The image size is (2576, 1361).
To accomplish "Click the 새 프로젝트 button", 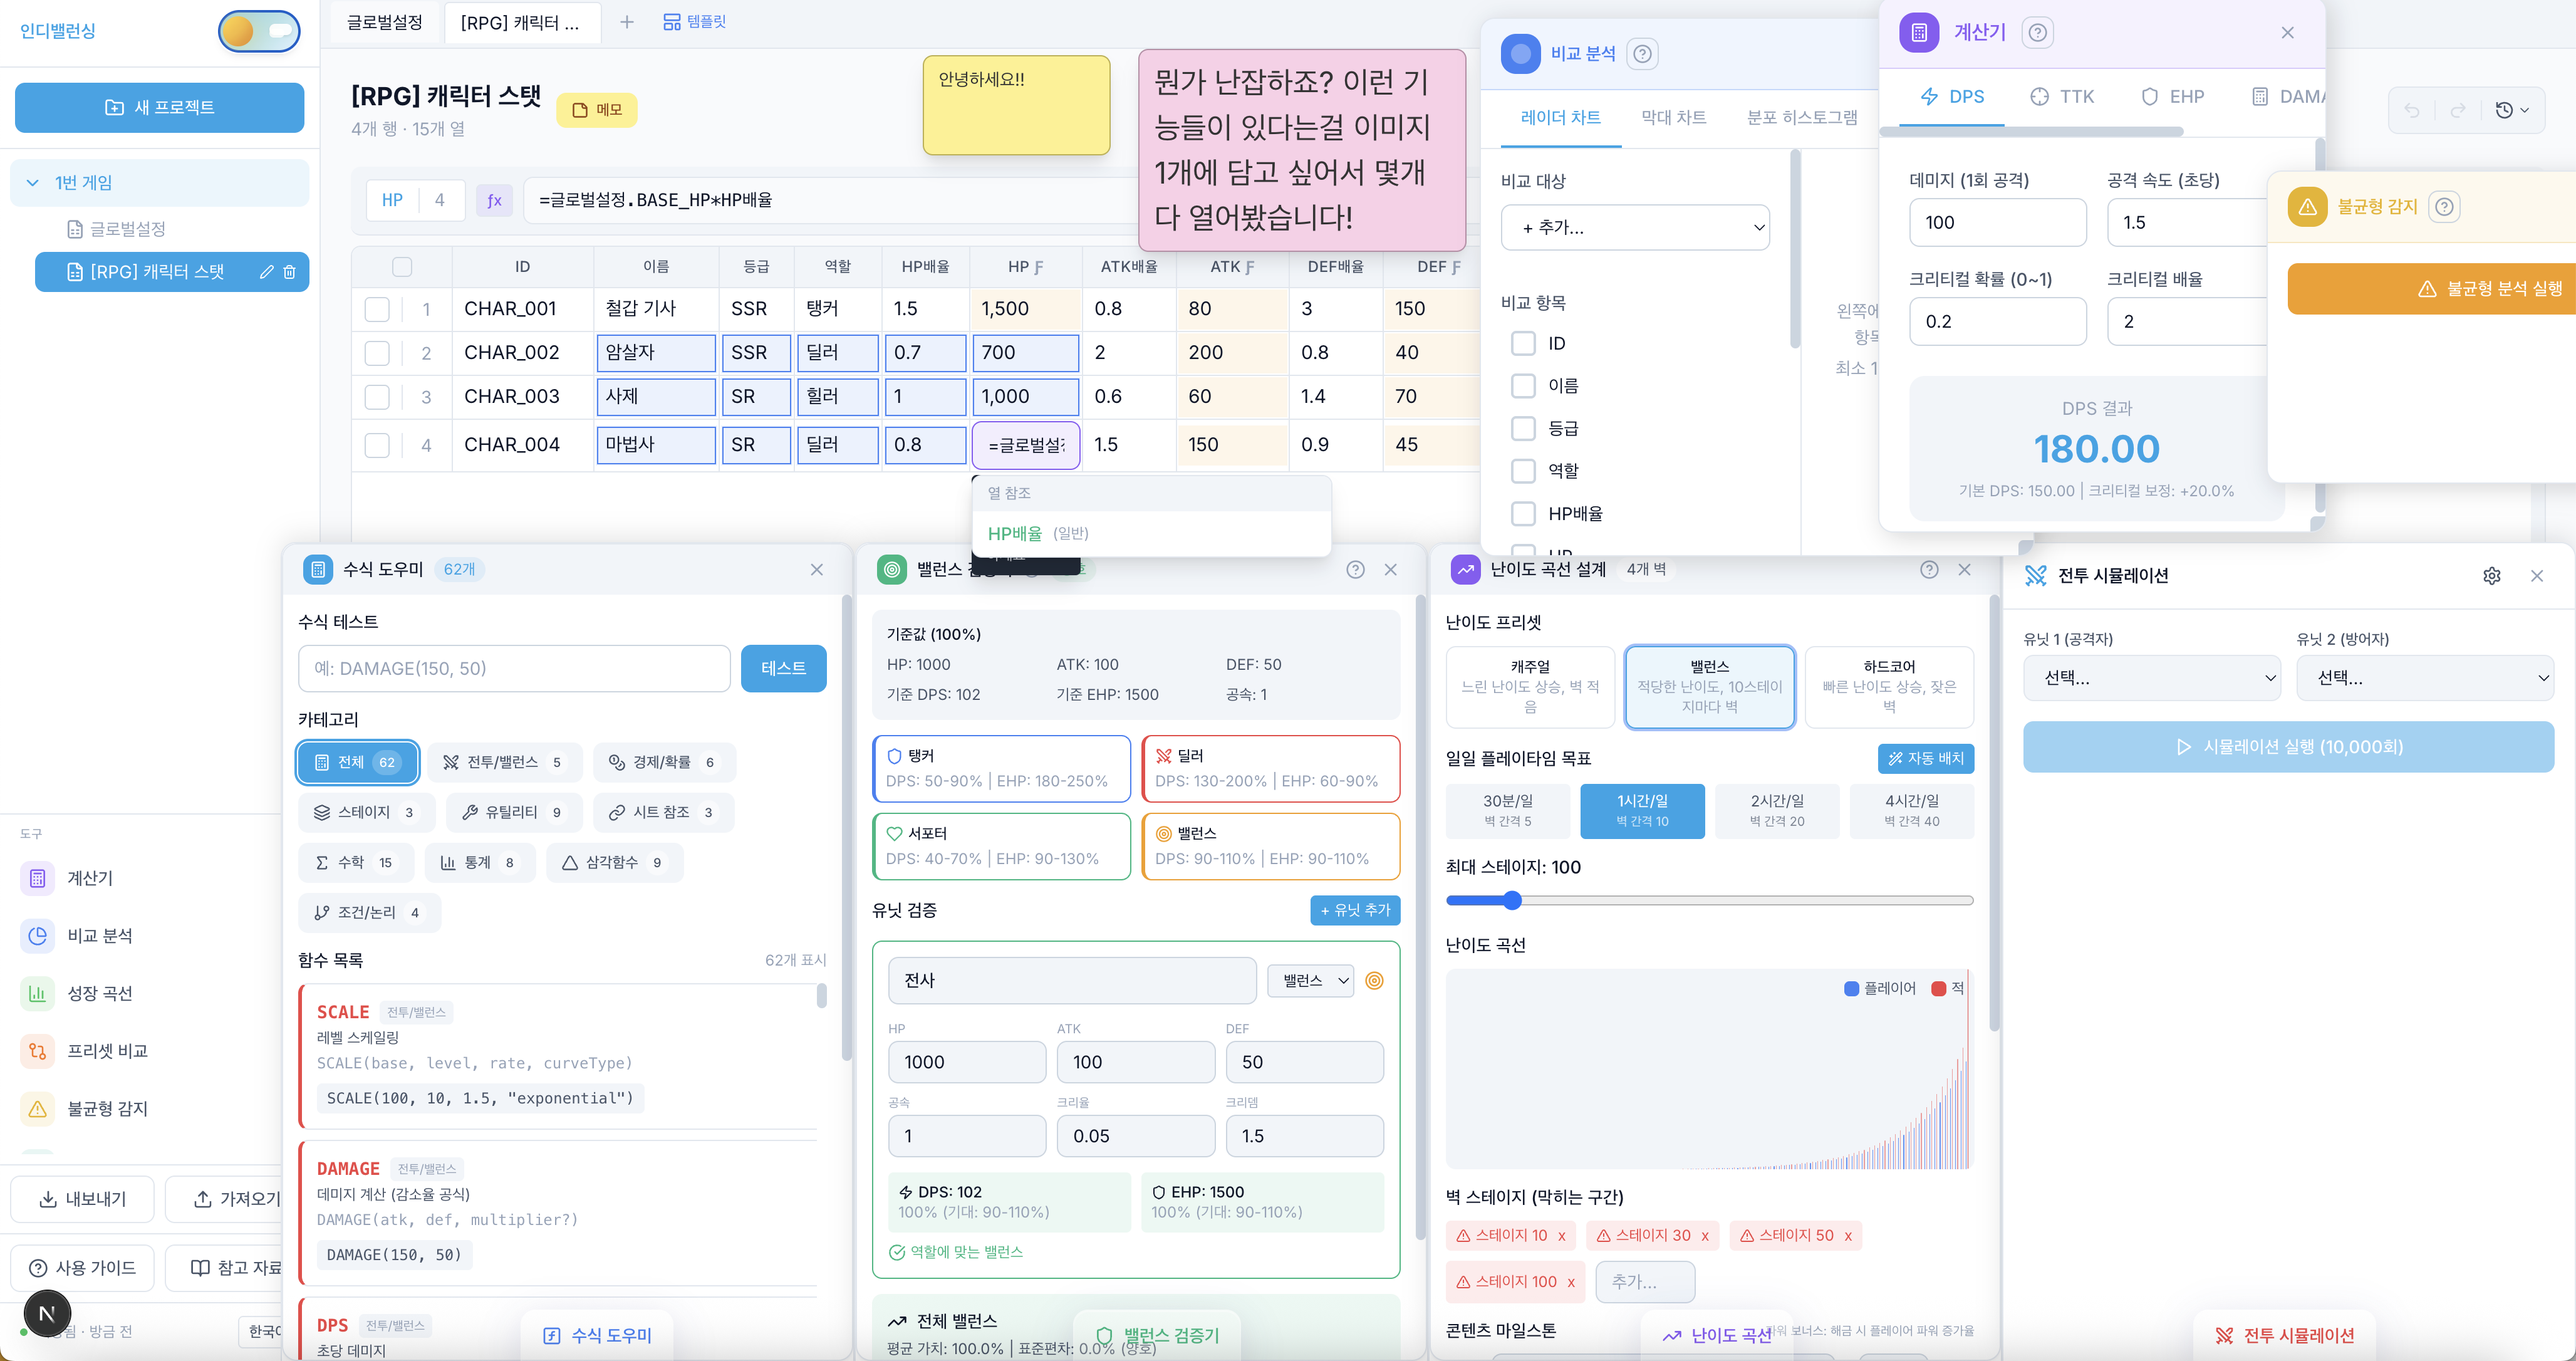I will (160, 107).
